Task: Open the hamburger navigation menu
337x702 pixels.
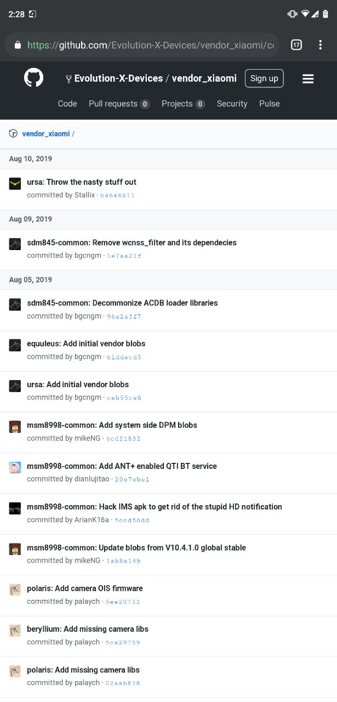Action: 308,78
